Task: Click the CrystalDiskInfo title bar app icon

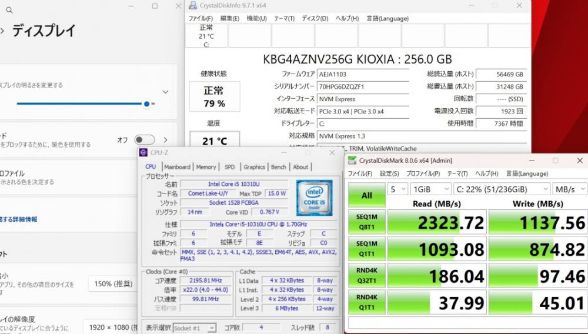Action: coord(193,5)
